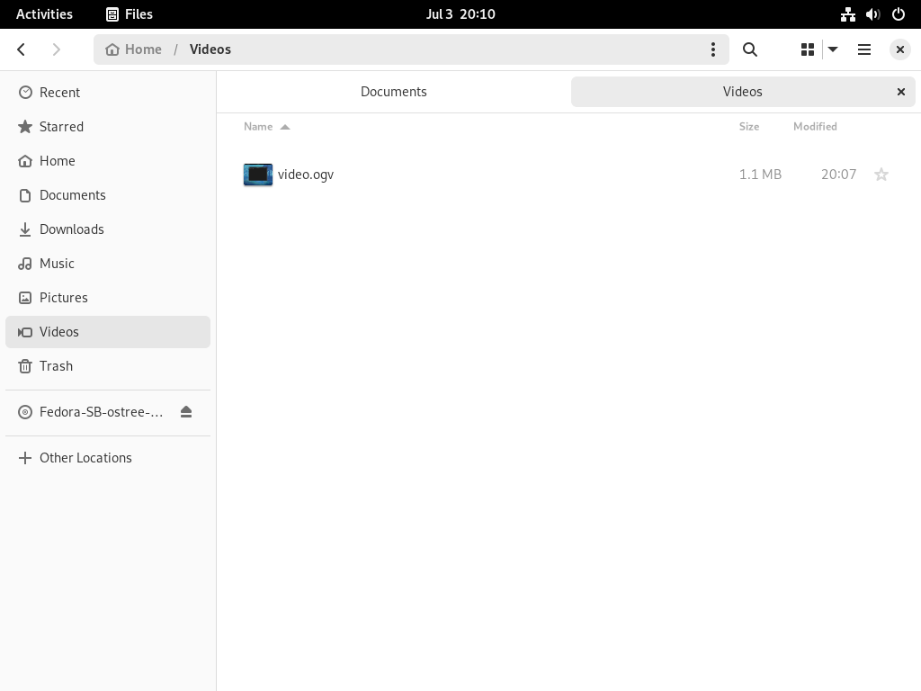Click the Fedora disc icon
Viewport: 921px width, 691px height.
[x=25, y=412]
